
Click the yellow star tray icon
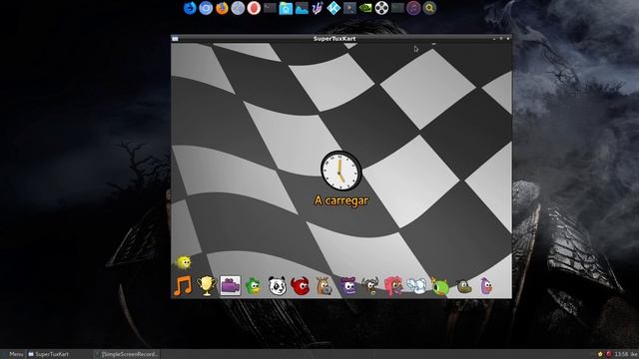coord(600,354)
